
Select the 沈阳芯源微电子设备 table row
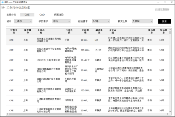coord(87,50)
